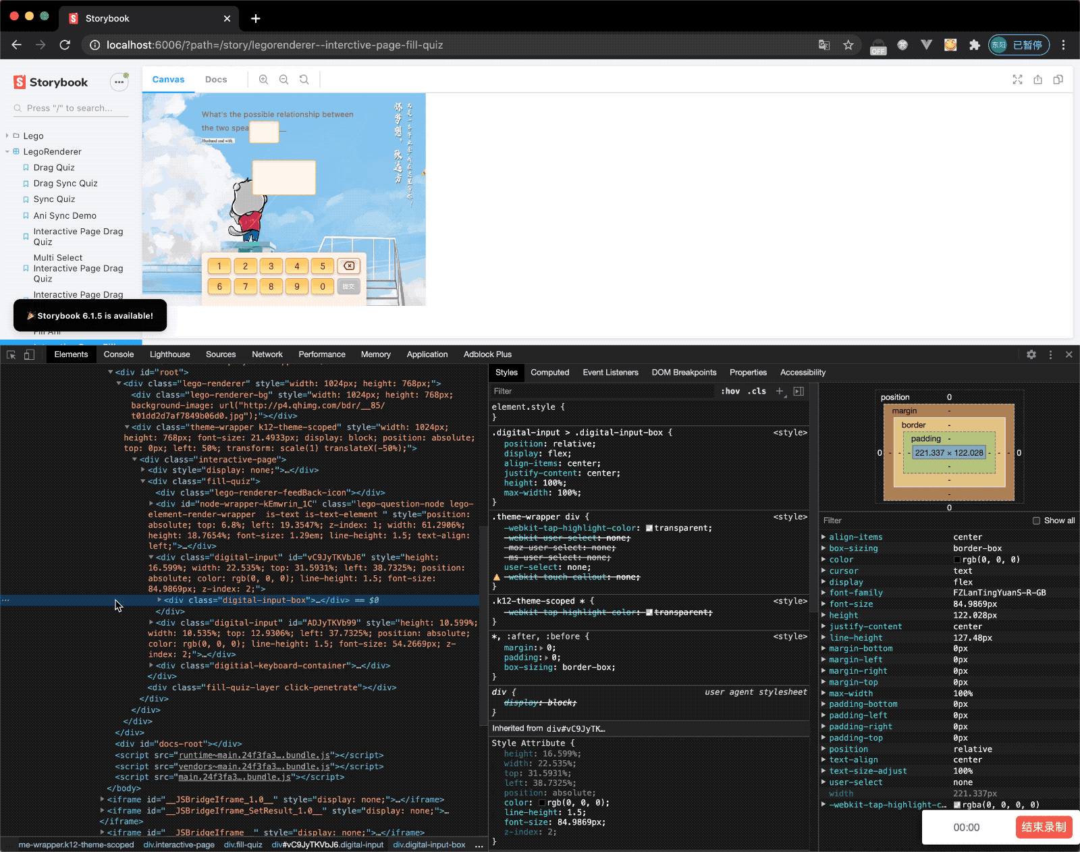The image size is (1080, 852).
Task: Open Chrome three-dot menu
Action: [1063, 45]
